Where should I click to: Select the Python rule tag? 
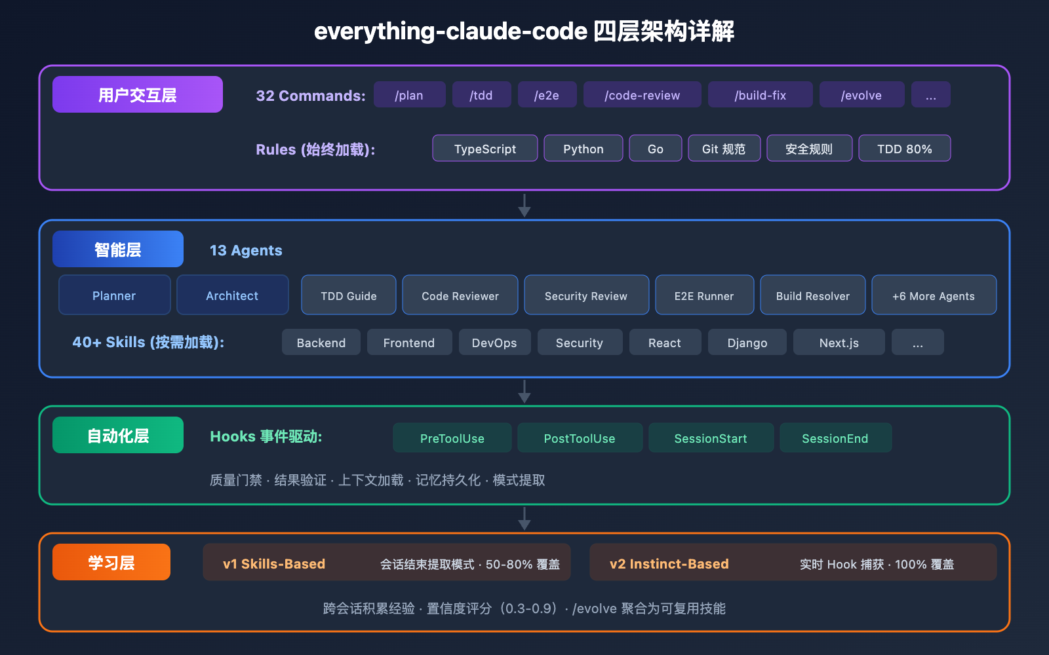583,148
